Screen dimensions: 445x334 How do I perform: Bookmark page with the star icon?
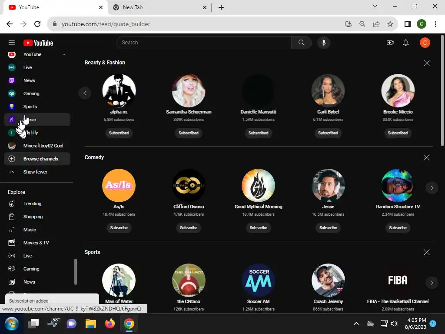coord(390,24)
